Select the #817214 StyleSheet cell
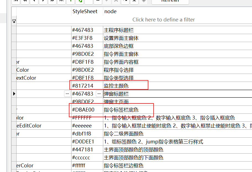The height and width of the screenshot is (172, 252). tap(83, 86)
